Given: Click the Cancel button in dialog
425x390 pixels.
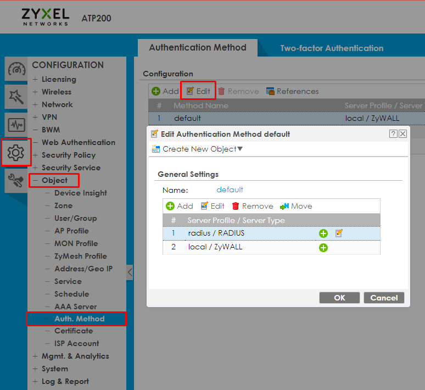Looking at the screenshot, I should tap(384, 298).
